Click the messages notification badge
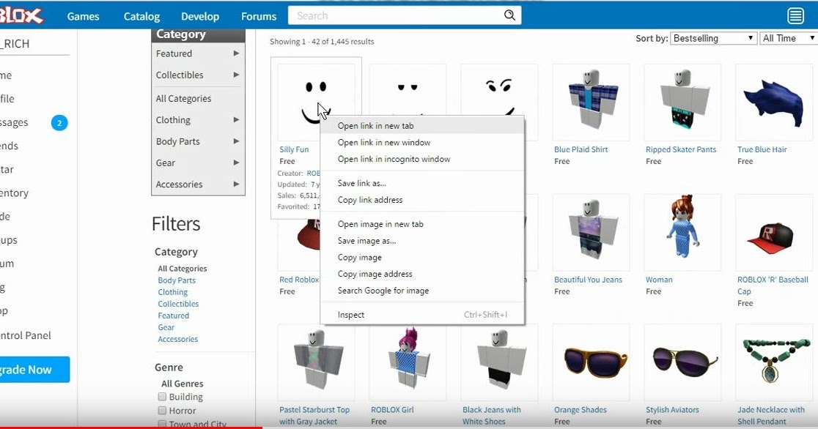 (59, 123)
